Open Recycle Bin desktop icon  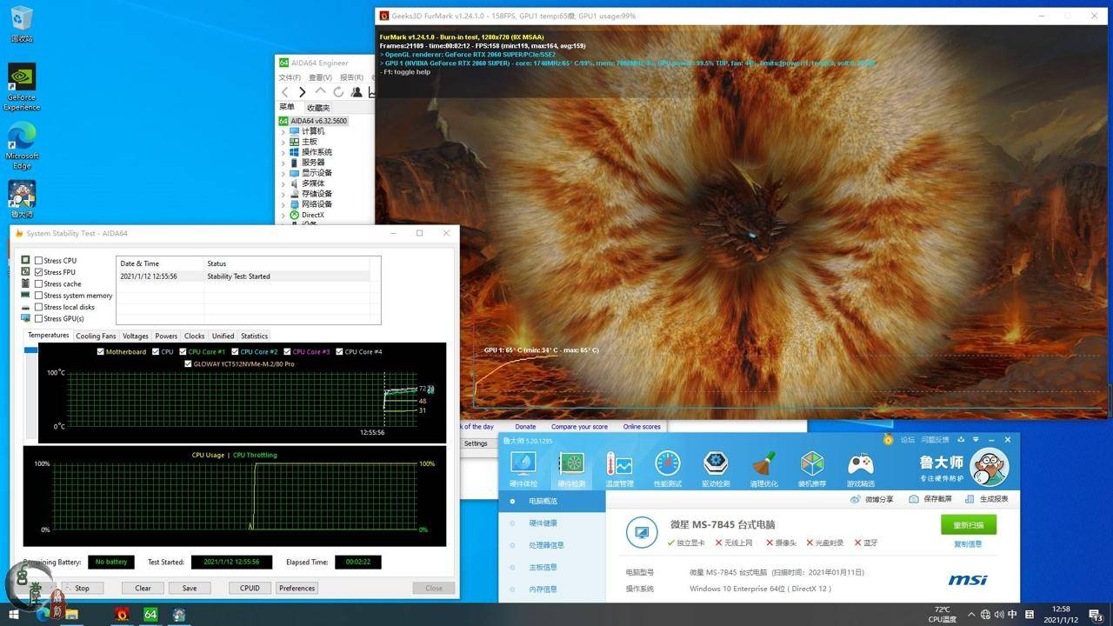point(22,23)
